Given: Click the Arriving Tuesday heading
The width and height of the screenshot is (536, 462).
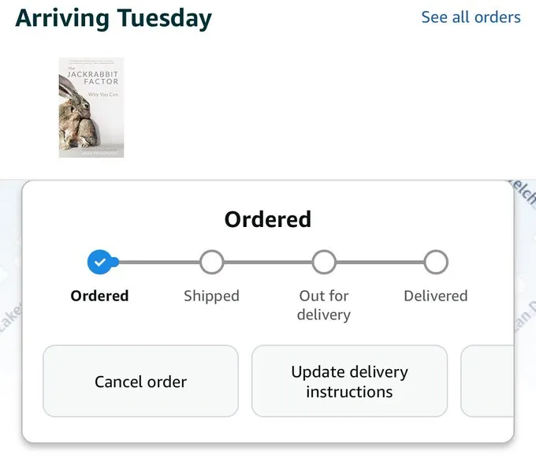Looking at the screenshot, I should point(114,17).
